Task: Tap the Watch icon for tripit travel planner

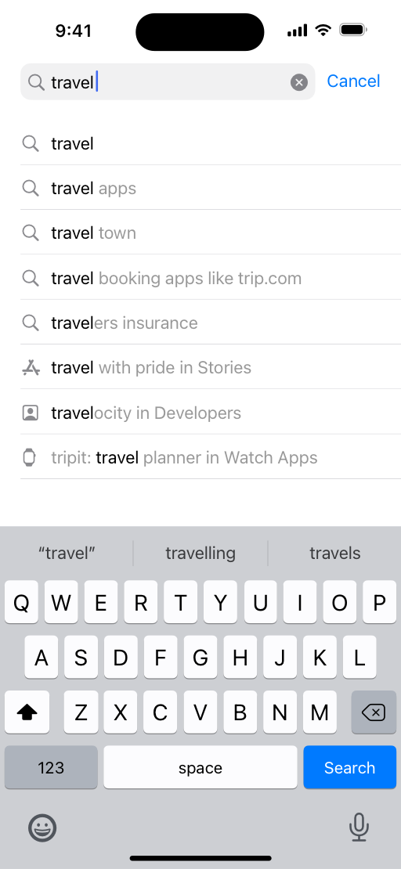Action: click(x=30, y=458)
